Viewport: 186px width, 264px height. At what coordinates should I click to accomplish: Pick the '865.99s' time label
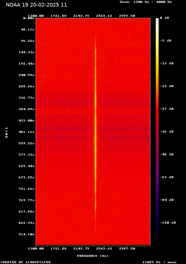27,223
